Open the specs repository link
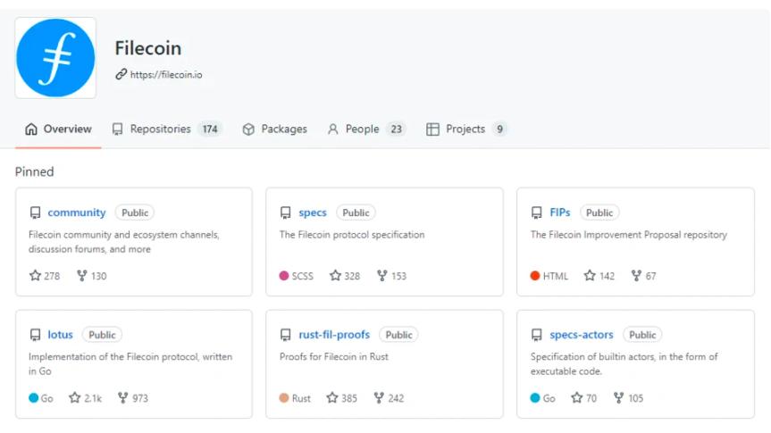This screenshot has width=771, height=433. coord(313,213)
